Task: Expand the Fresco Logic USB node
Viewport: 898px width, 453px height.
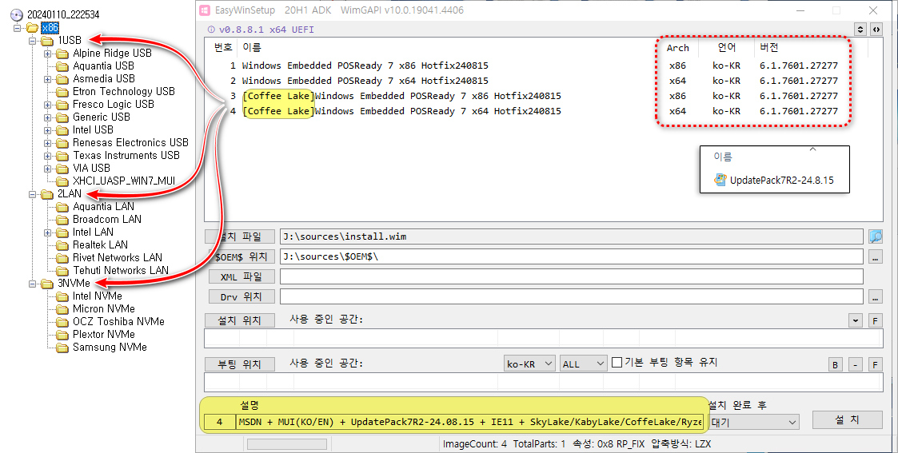Action: click(47, 105)
